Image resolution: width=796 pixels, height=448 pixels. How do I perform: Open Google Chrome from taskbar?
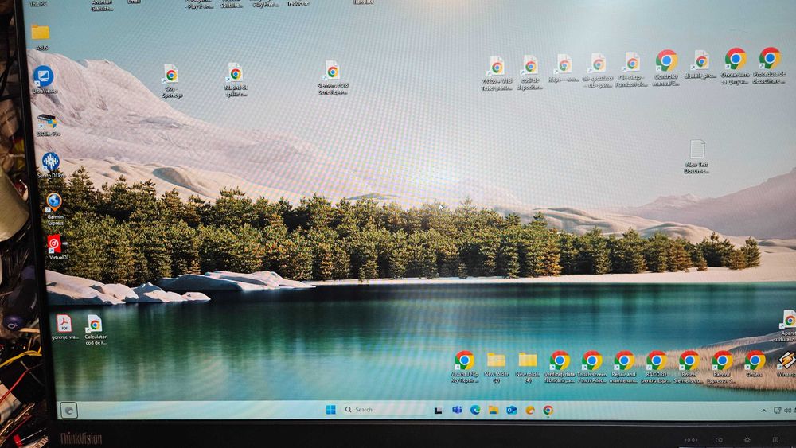tap(548, 410)
